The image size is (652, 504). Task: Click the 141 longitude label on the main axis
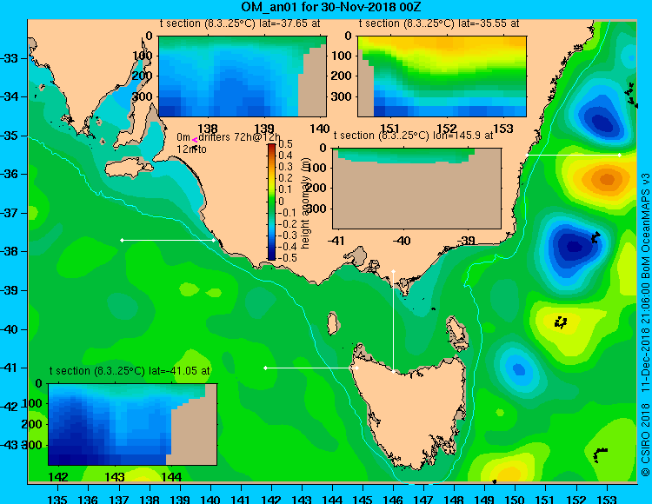241,500
